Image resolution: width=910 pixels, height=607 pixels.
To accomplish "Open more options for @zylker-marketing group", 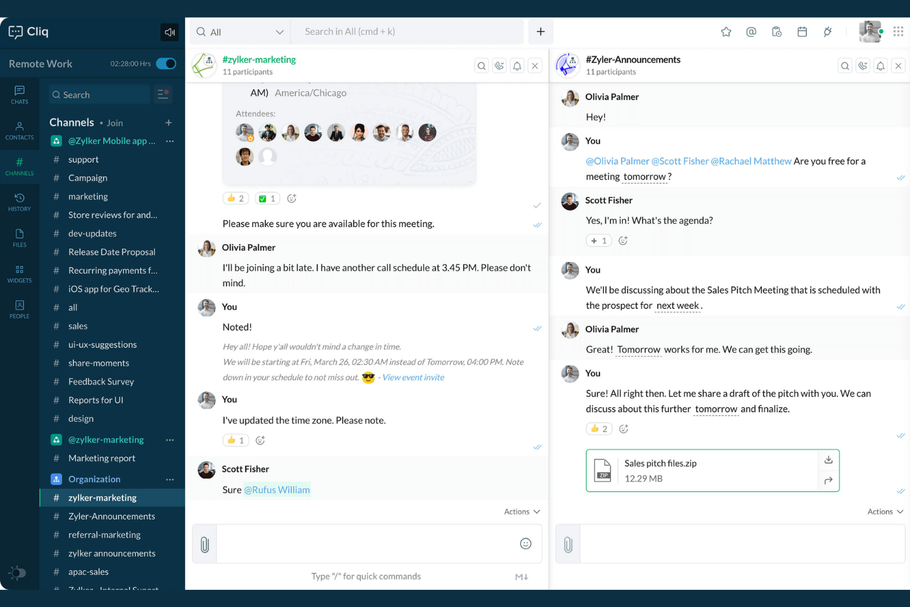I will (x=170, y=440).
